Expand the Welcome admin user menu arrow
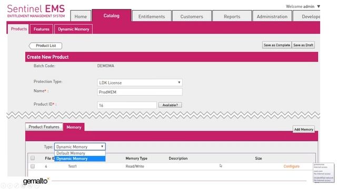337x189 pixels. (319, 6)
